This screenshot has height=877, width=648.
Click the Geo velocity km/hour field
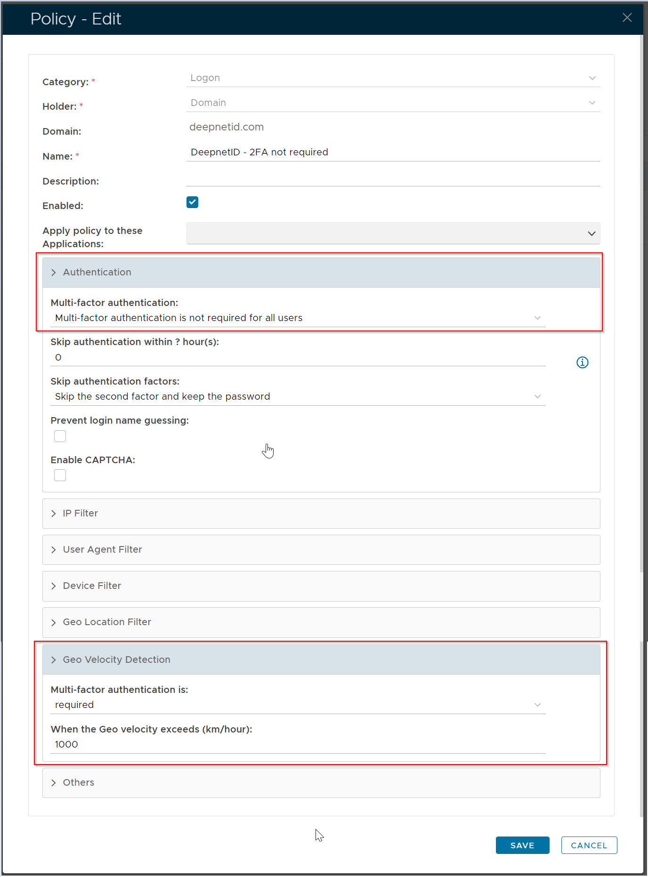click(298, 745)
